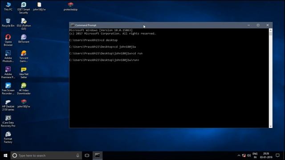Image resolution: width=285 pixels, height=160 pixels.
Task: Click the Command Prompt title bar text
Action: point(85,25)
